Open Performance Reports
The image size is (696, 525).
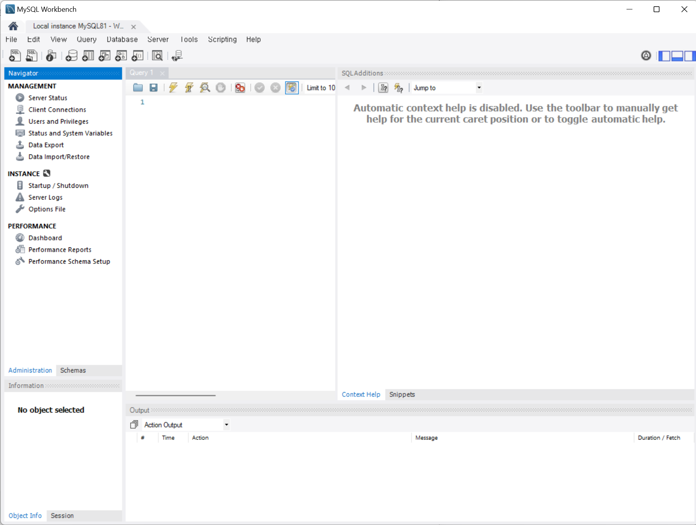[x=60, y=249]
